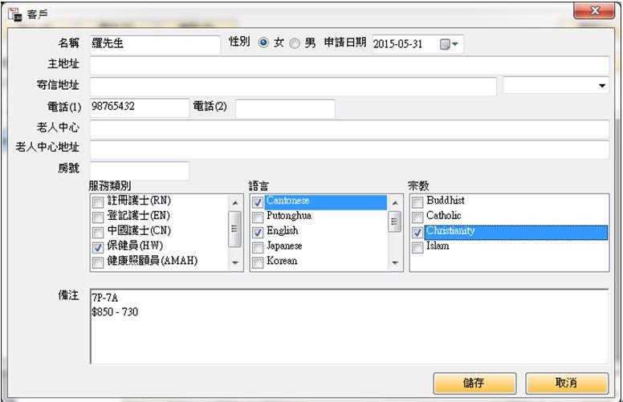The width and height of the screenshot is (623, 402).
Task: Uncheck the 保健員(HW) checkbox
Action: click(x=98, y=247)
